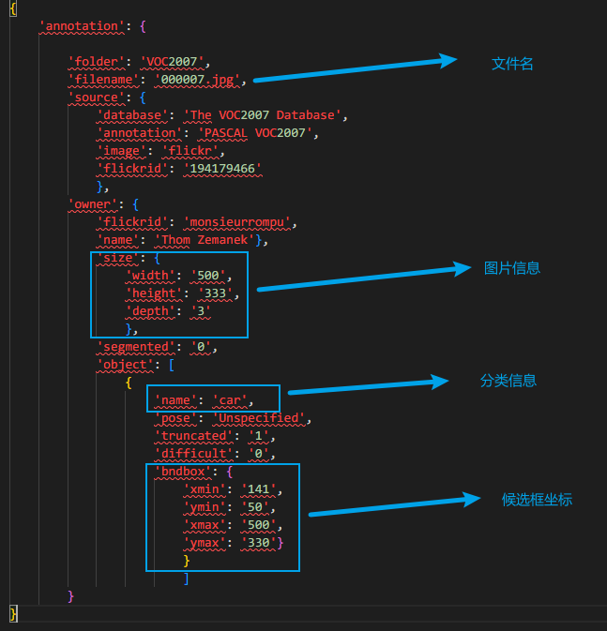Click the 'car' class name value
Image resolution: width=607 pixels, height=631 pixels.
coord(232,400)
